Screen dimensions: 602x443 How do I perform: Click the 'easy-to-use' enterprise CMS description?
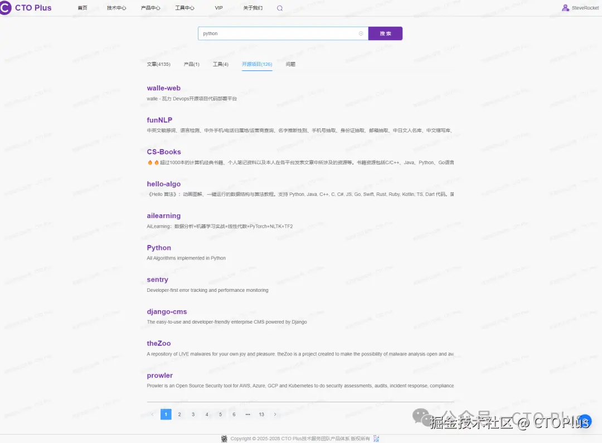pos(227,322)
